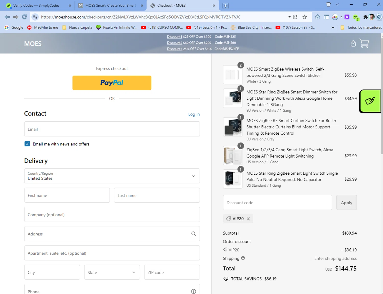Open the Google bookmark
Viewport: 383px width, 294px height.
[14, 28]
